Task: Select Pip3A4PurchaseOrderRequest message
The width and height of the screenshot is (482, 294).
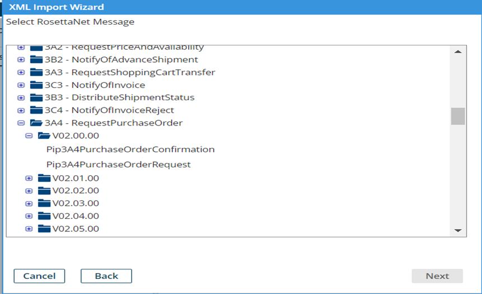Action: point(119,165)
